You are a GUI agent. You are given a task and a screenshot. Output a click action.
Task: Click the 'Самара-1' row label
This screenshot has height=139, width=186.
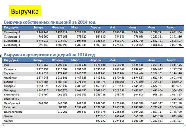pyautogui.click(x=10, y=82)
